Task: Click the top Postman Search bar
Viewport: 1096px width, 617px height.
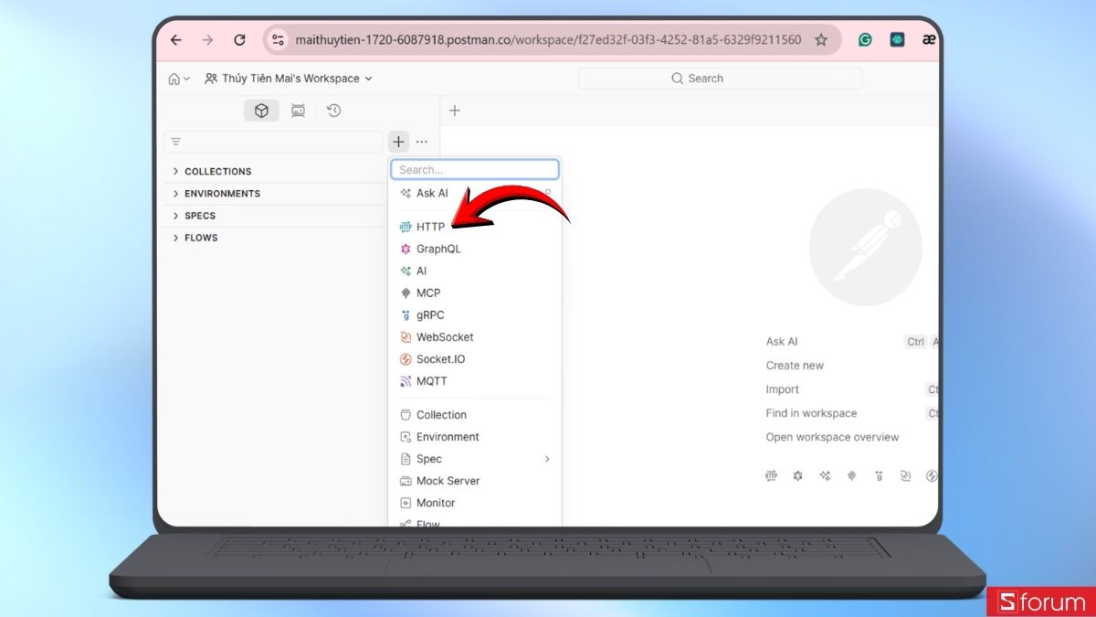Action: (x=720, y=79)
